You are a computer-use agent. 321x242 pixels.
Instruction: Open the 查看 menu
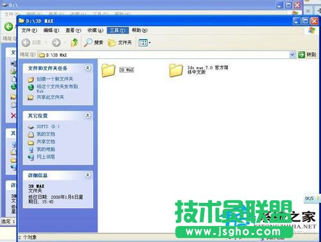(73, 30)
